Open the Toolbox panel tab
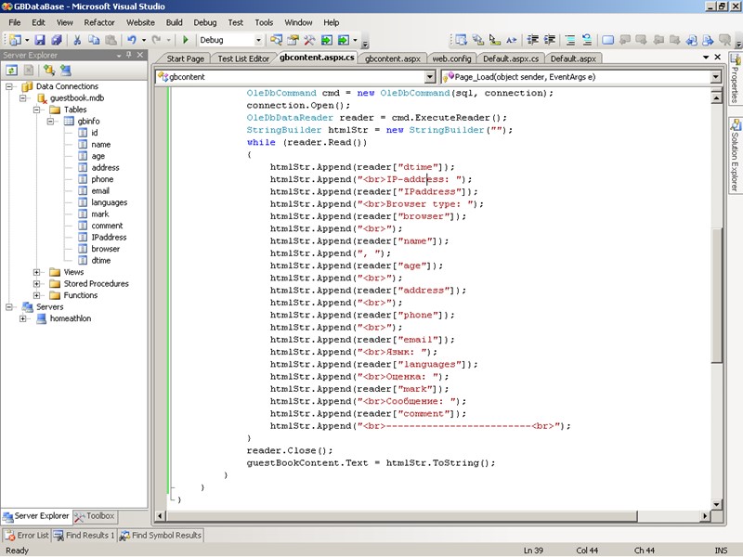743x557 pixels. [96, 516]
